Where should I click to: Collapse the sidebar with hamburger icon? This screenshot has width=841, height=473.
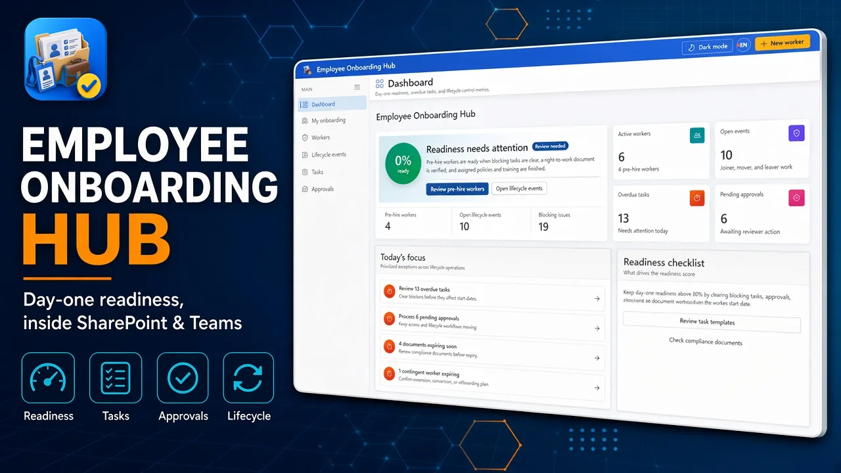(x=357, y=87)
